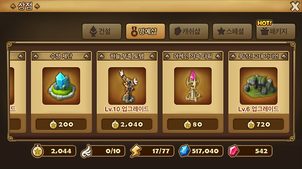Tap the blue mana stone icon

(185, 151)
